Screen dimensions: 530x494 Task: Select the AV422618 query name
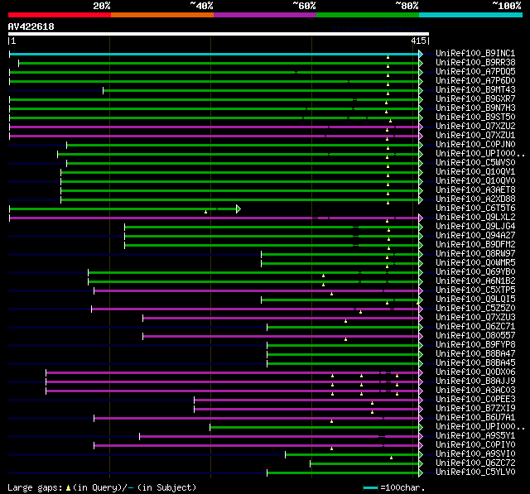point(31,26)
